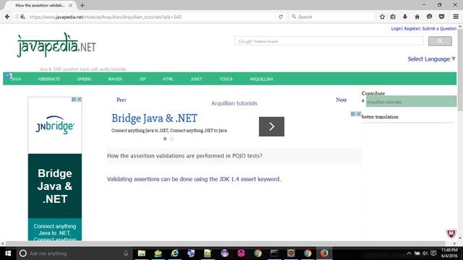Click the green padlock security icon
The width and height of the screenshot is (463, 260).
tap(22, 17)
